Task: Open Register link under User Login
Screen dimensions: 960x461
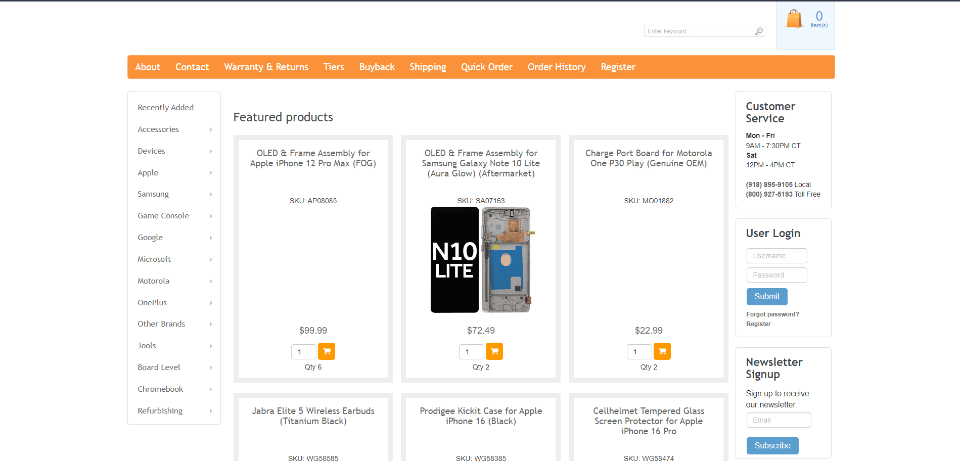Action: pos(758,324)
